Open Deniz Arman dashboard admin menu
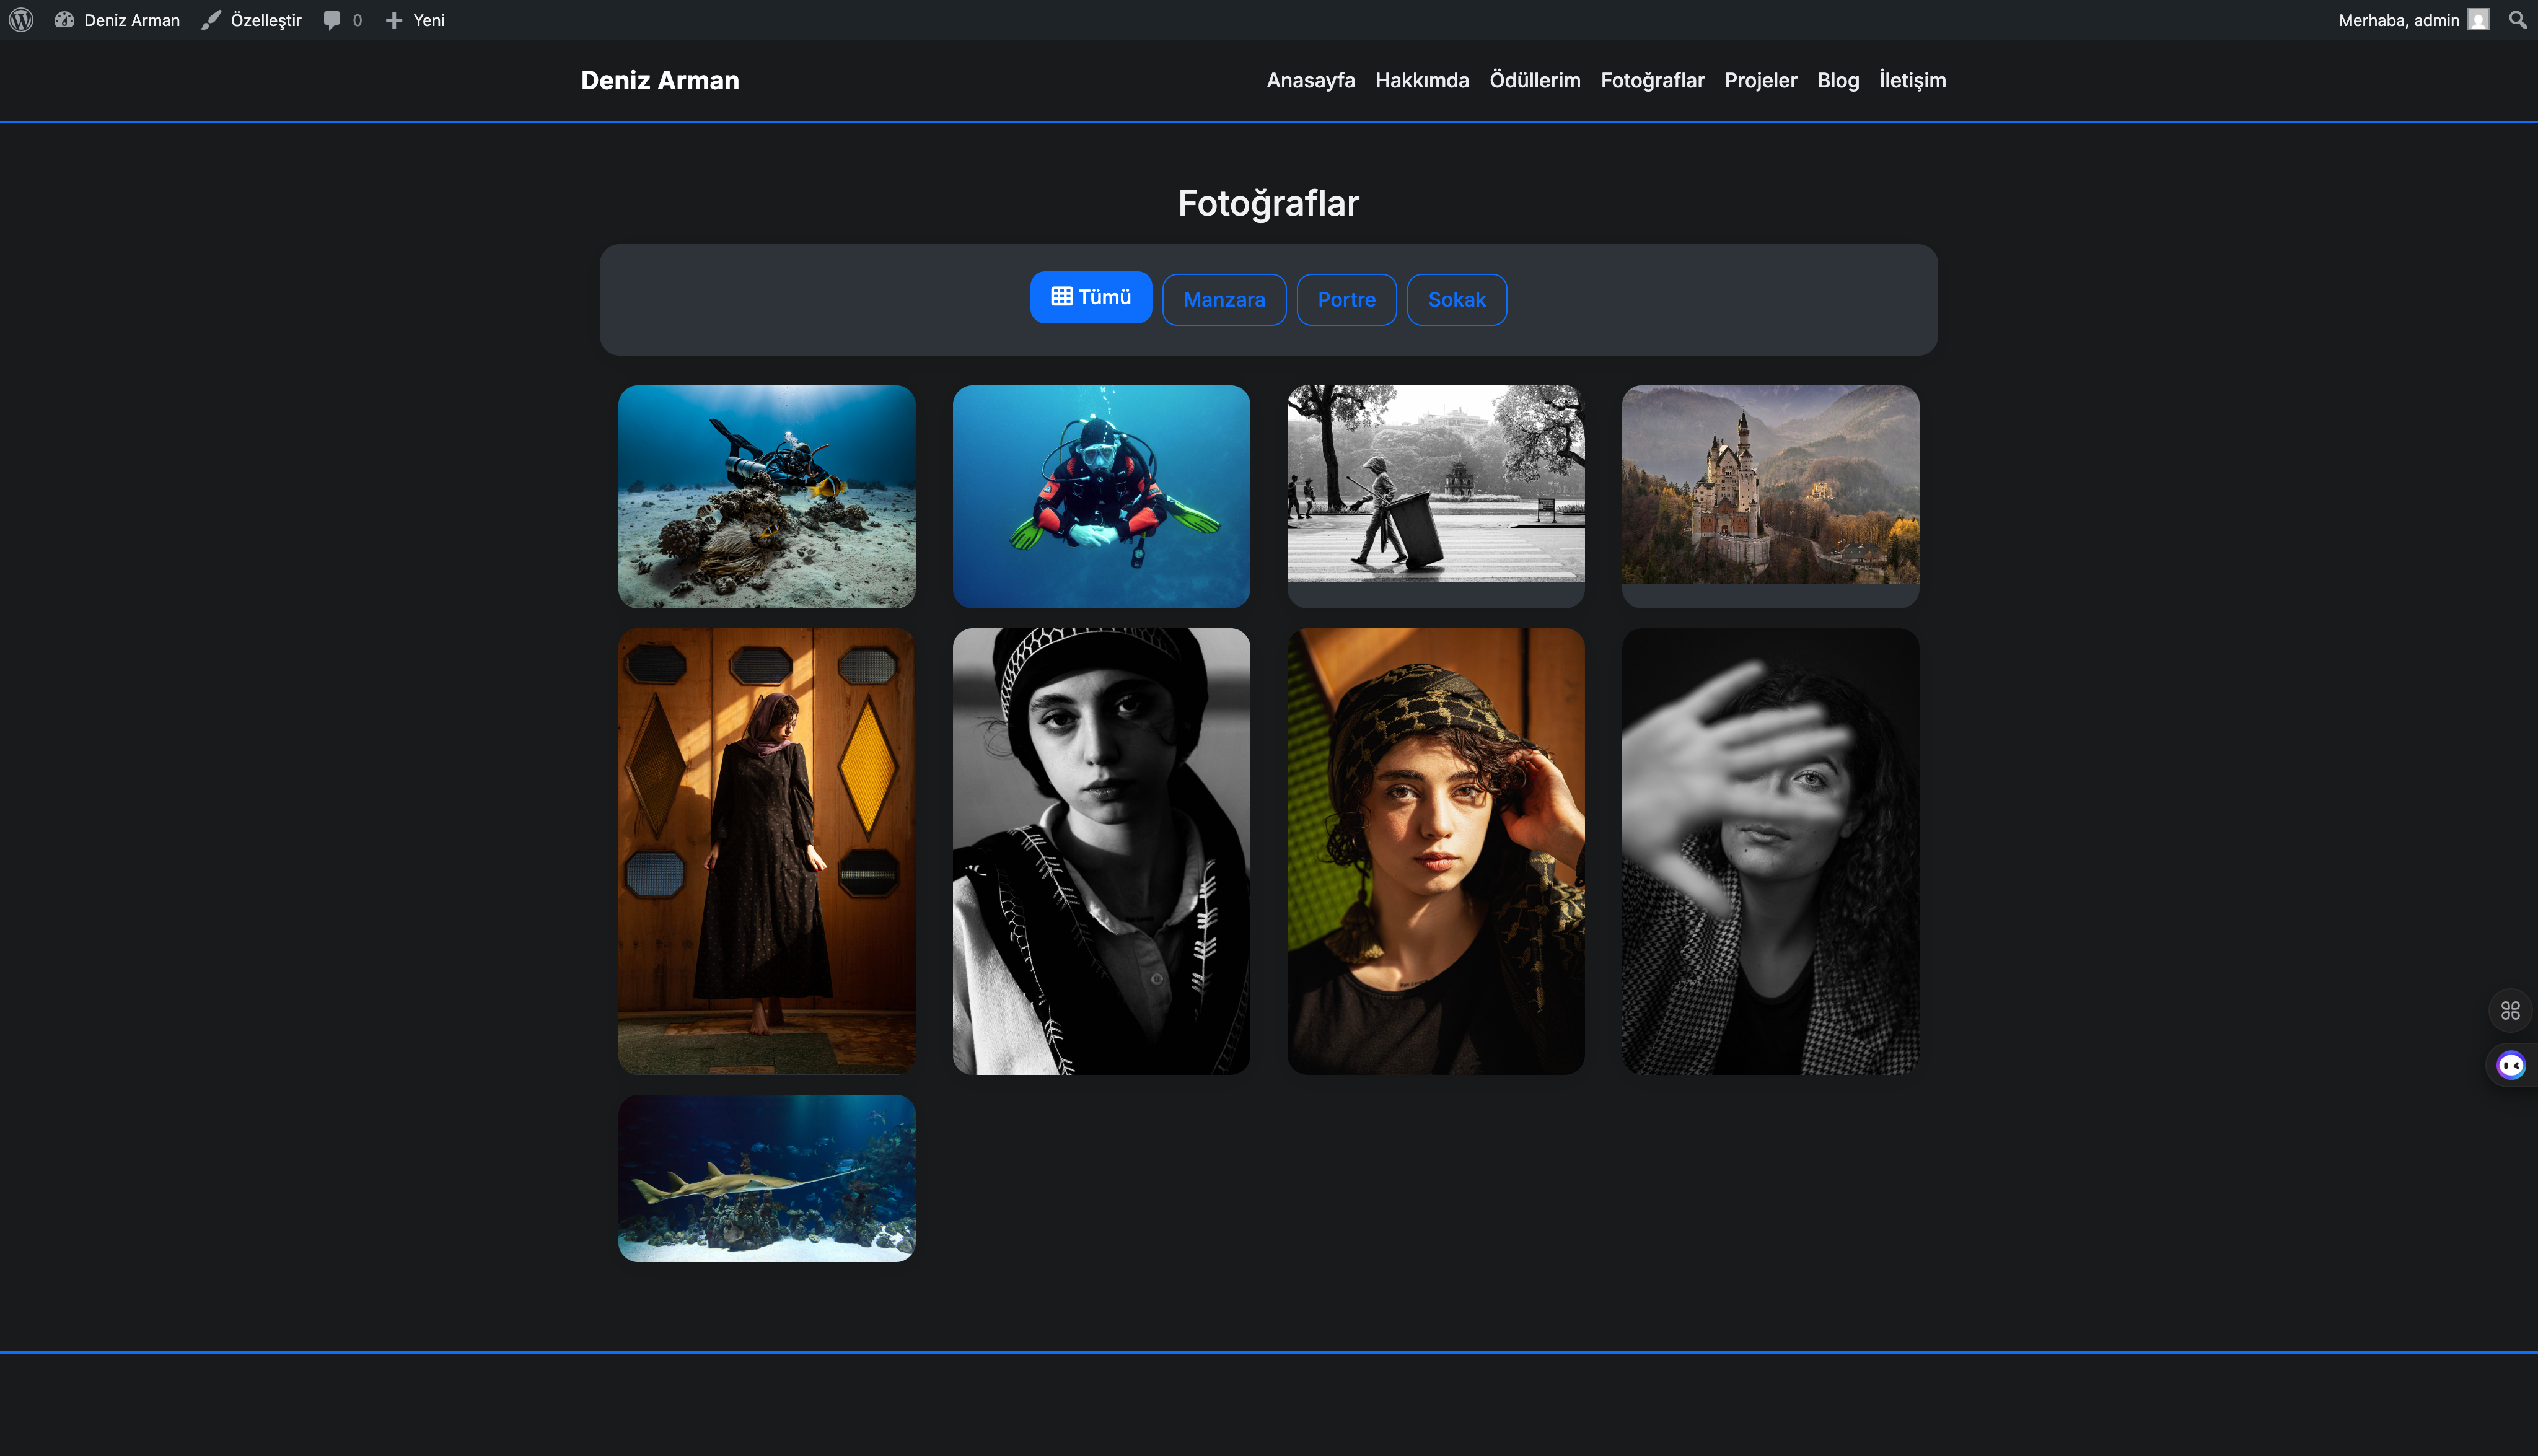 [x=118, y=20]
